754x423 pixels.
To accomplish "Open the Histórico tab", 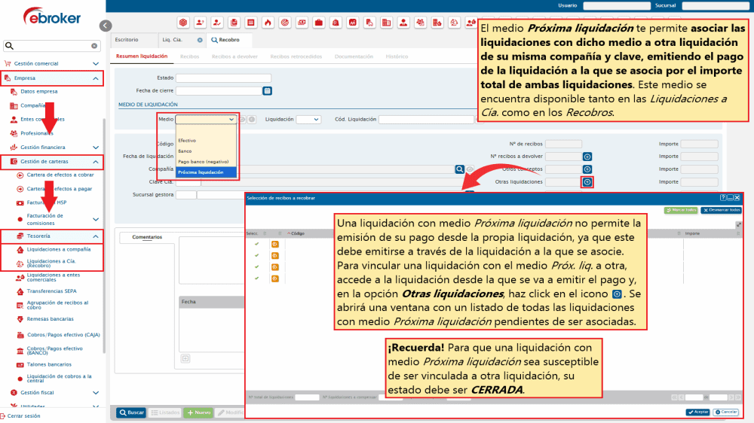I will click(x=397, y=56).
